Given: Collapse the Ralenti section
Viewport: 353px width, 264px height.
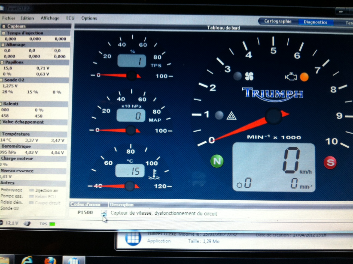Looking at the screenshot, I should (x=1, y=104).
